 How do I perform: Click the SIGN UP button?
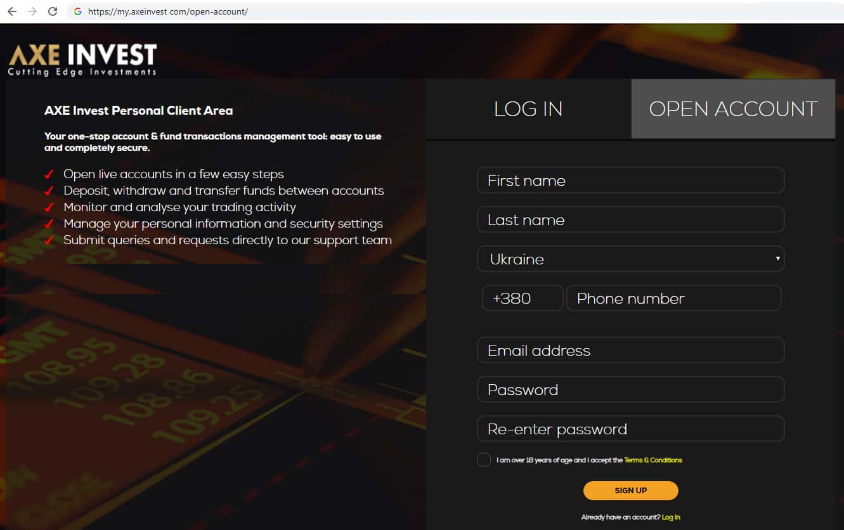[x=631, y=491]
